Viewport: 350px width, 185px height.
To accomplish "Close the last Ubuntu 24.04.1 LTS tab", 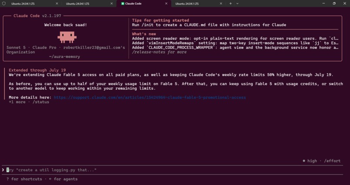I will coord(221,3).
